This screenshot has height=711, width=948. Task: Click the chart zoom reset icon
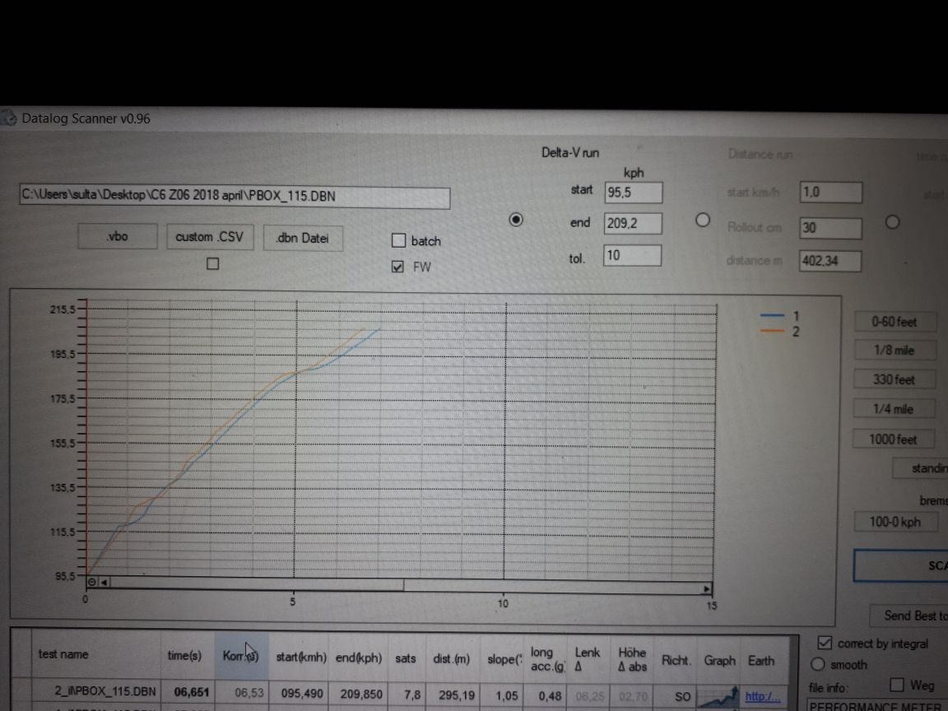click(x=91, y=582)
